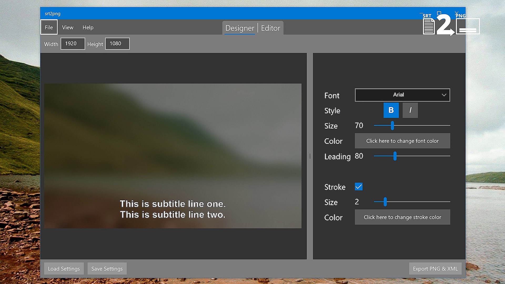The height and width of the screenshot is (284, 505).
Task: Open the File menu
Action: click(49, 27)
